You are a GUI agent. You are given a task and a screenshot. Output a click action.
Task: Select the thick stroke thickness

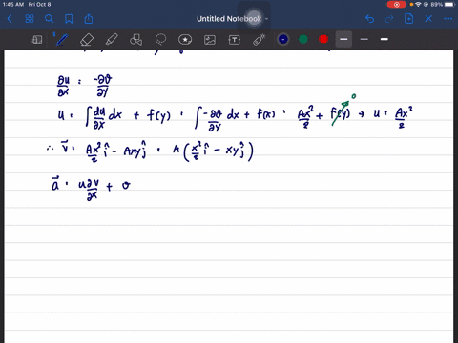[x=385, y=39]
